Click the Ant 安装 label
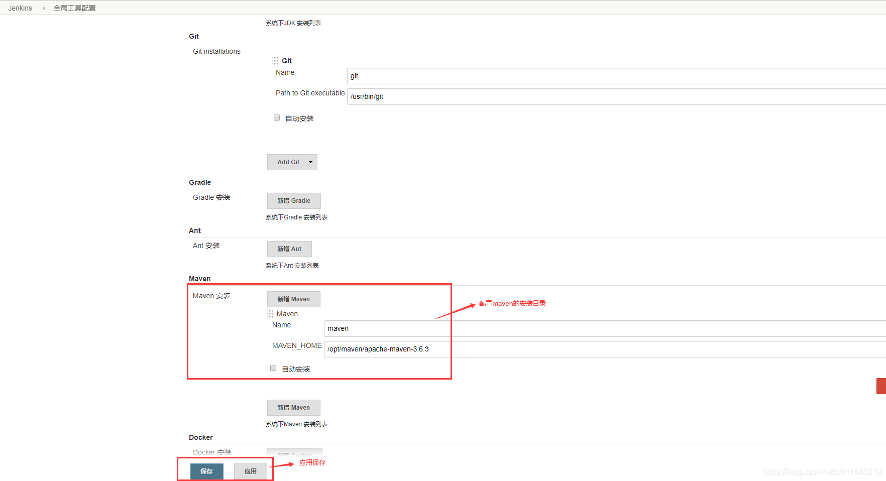 coord(206,246)
